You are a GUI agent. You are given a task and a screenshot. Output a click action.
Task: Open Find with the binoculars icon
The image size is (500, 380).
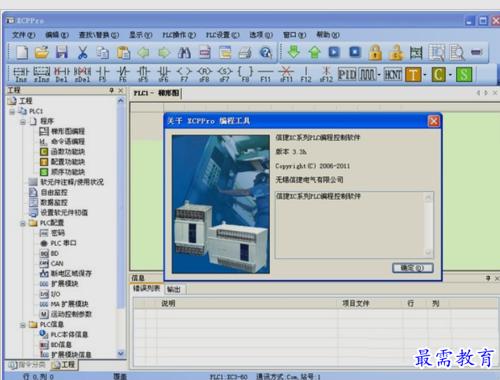185,52
